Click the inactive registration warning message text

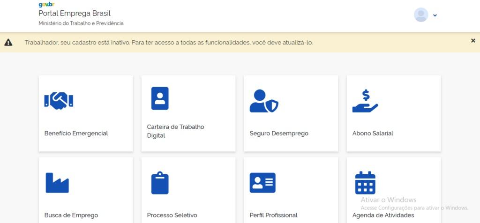tap(169, 43)
